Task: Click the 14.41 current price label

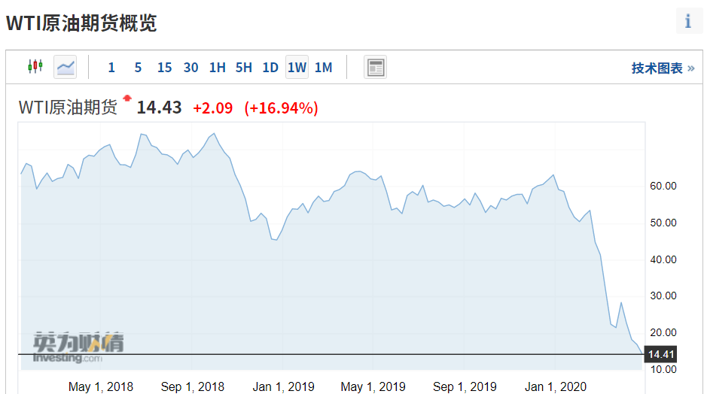Action: coord(660,354)
